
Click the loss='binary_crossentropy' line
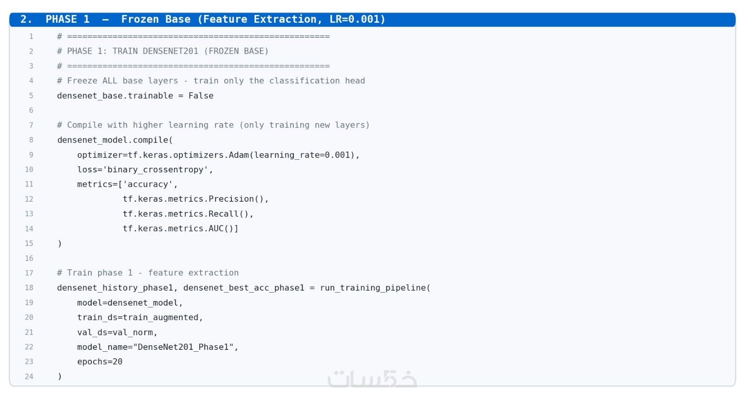145,170
